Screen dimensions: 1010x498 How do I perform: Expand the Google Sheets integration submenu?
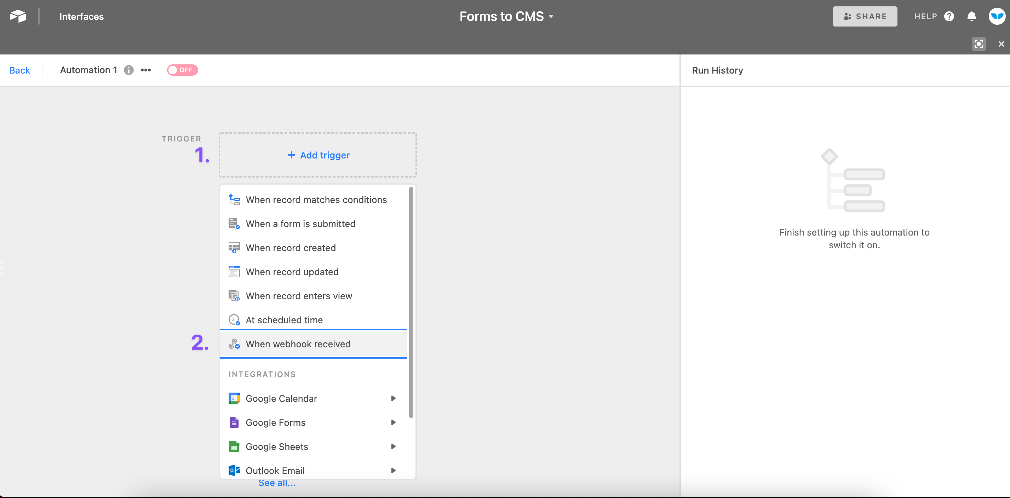coord(393,446)
